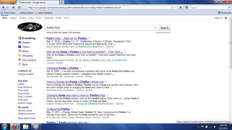Screen dimensions: 232x130
Task: Click More search tools link
Action: 27,118
